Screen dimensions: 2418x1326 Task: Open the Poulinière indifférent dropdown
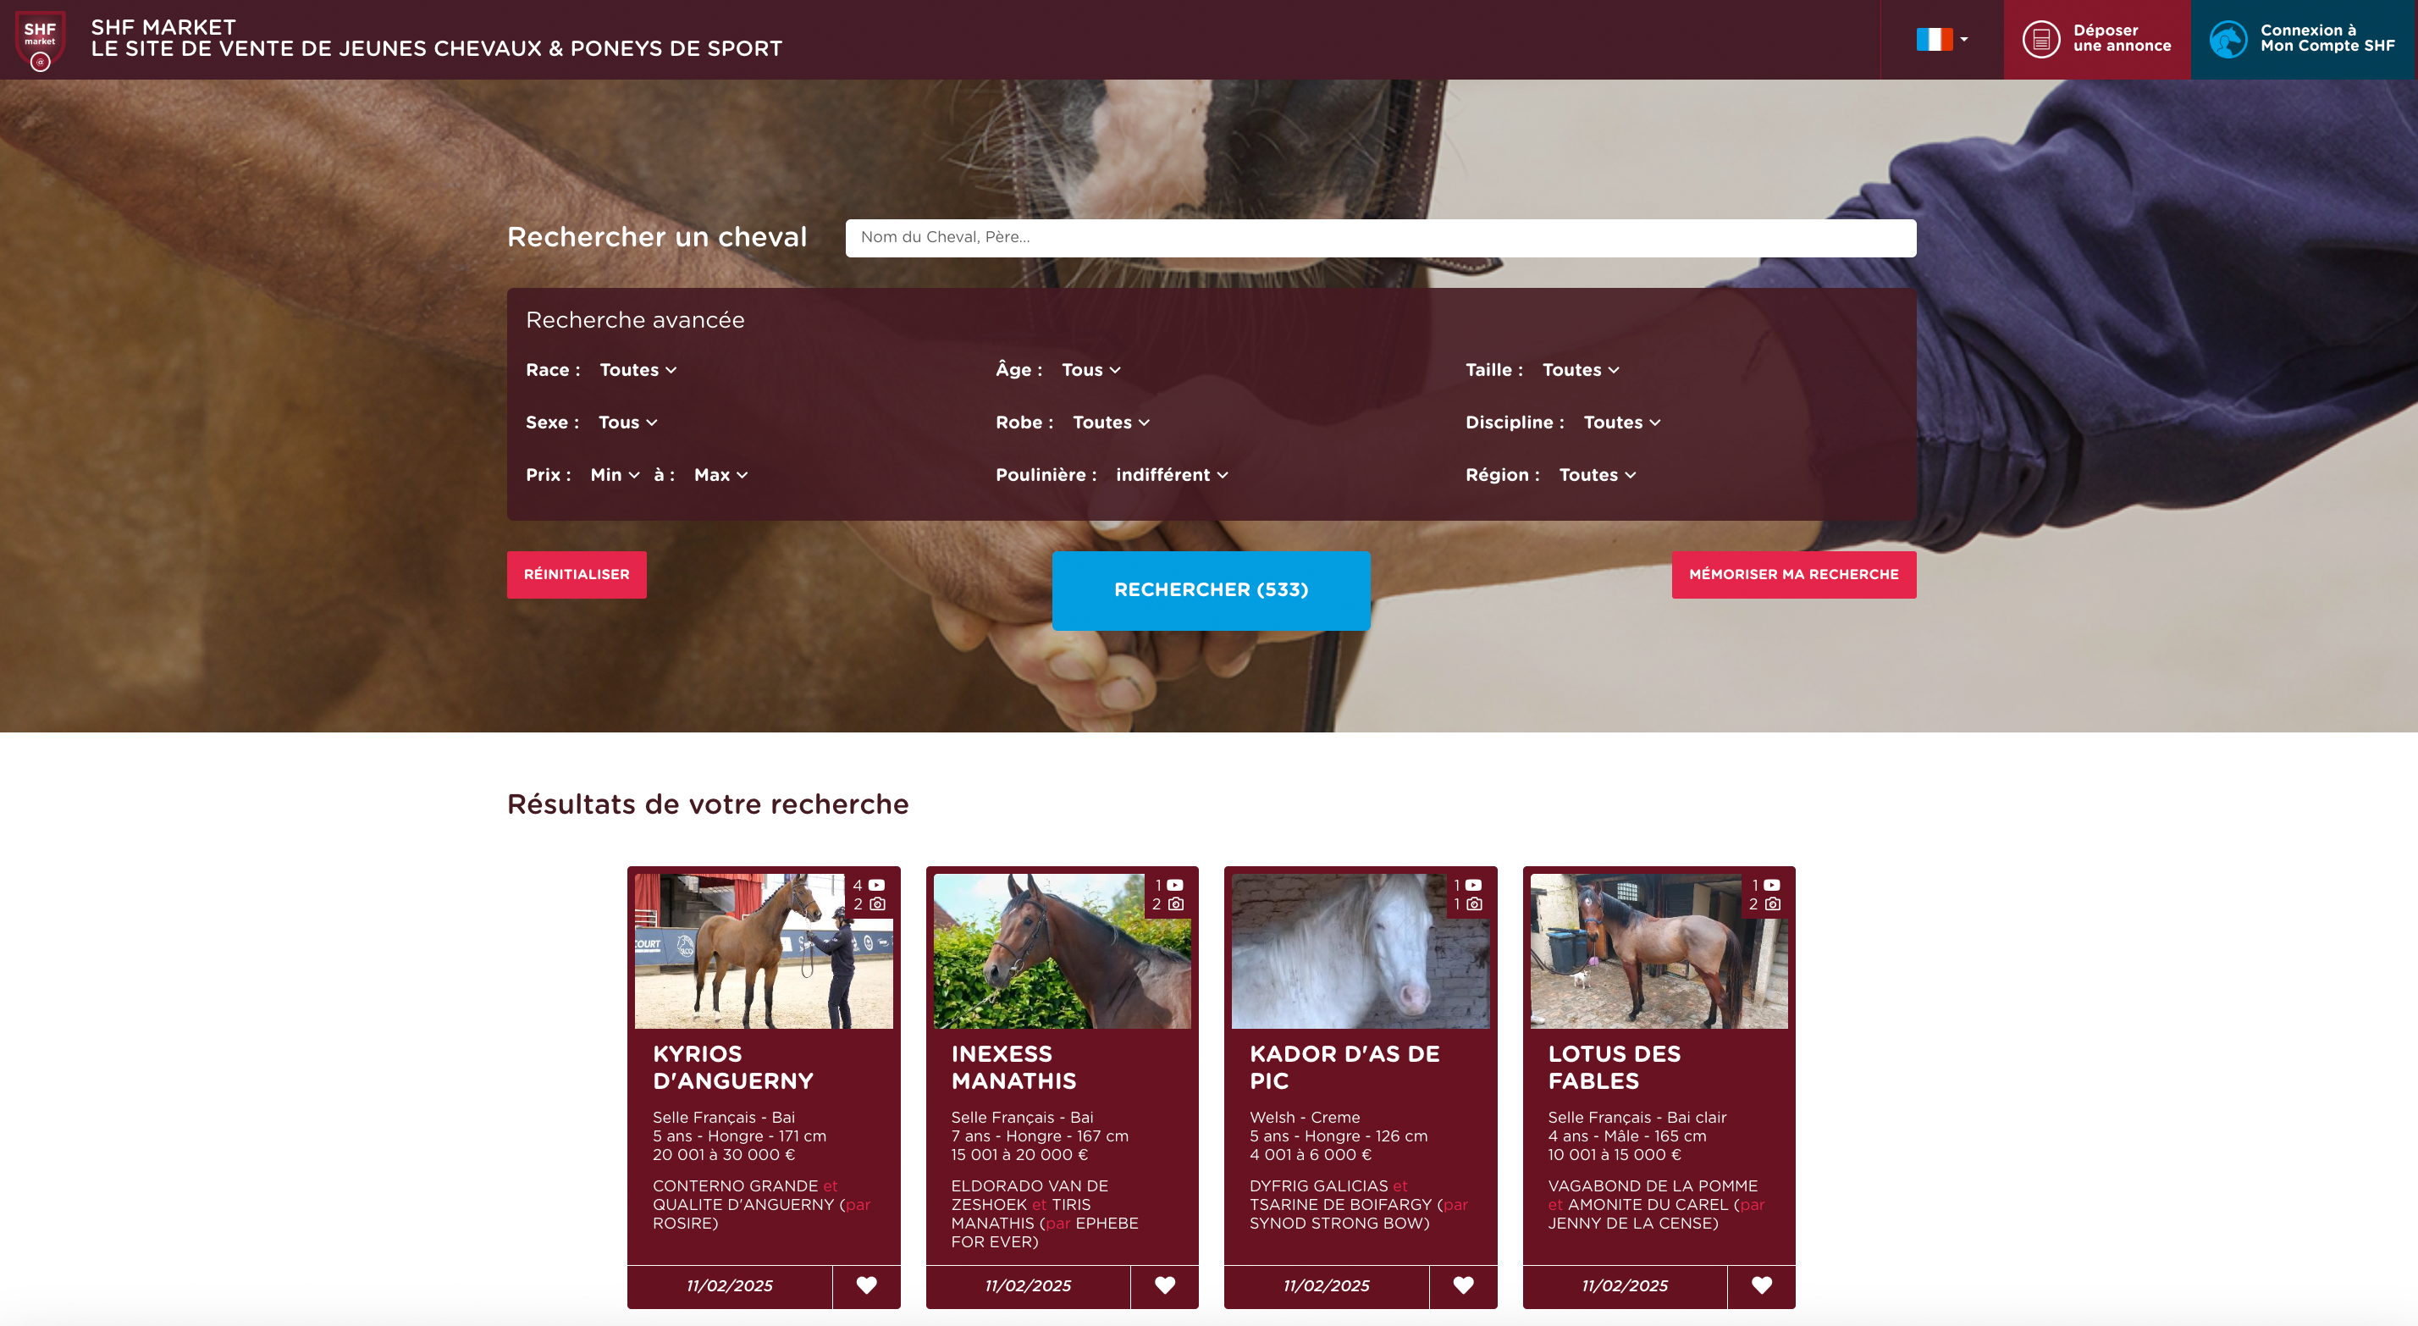tap(1172, 475)
